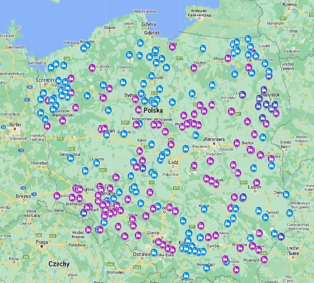The height and width of the screenshot is (283, 314).
Task: Select the purple tractor marker at Olsztyn
Action: [x=194, y=67]
